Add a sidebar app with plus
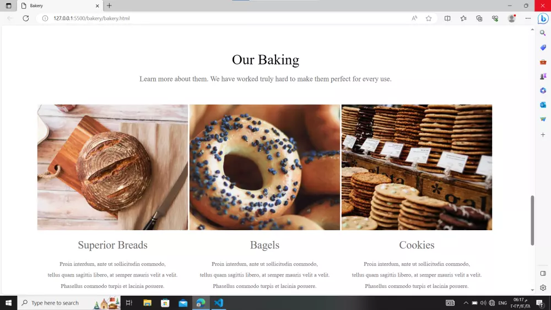 543,135
